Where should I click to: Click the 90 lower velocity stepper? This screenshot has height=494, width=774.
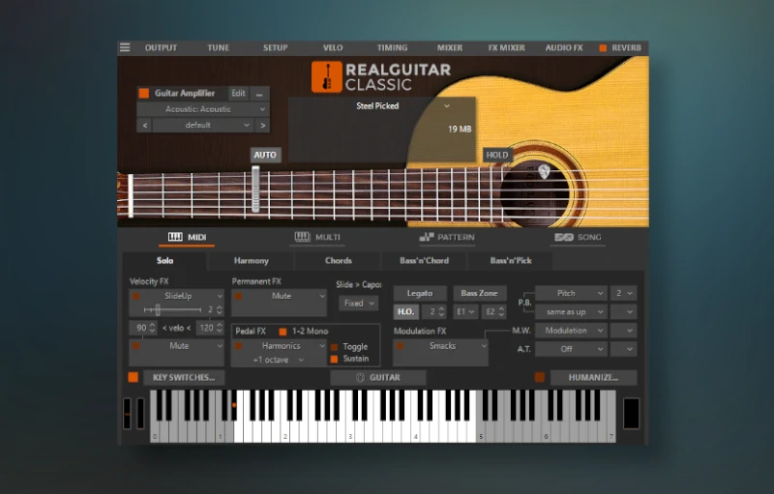[x=152, y=328]
